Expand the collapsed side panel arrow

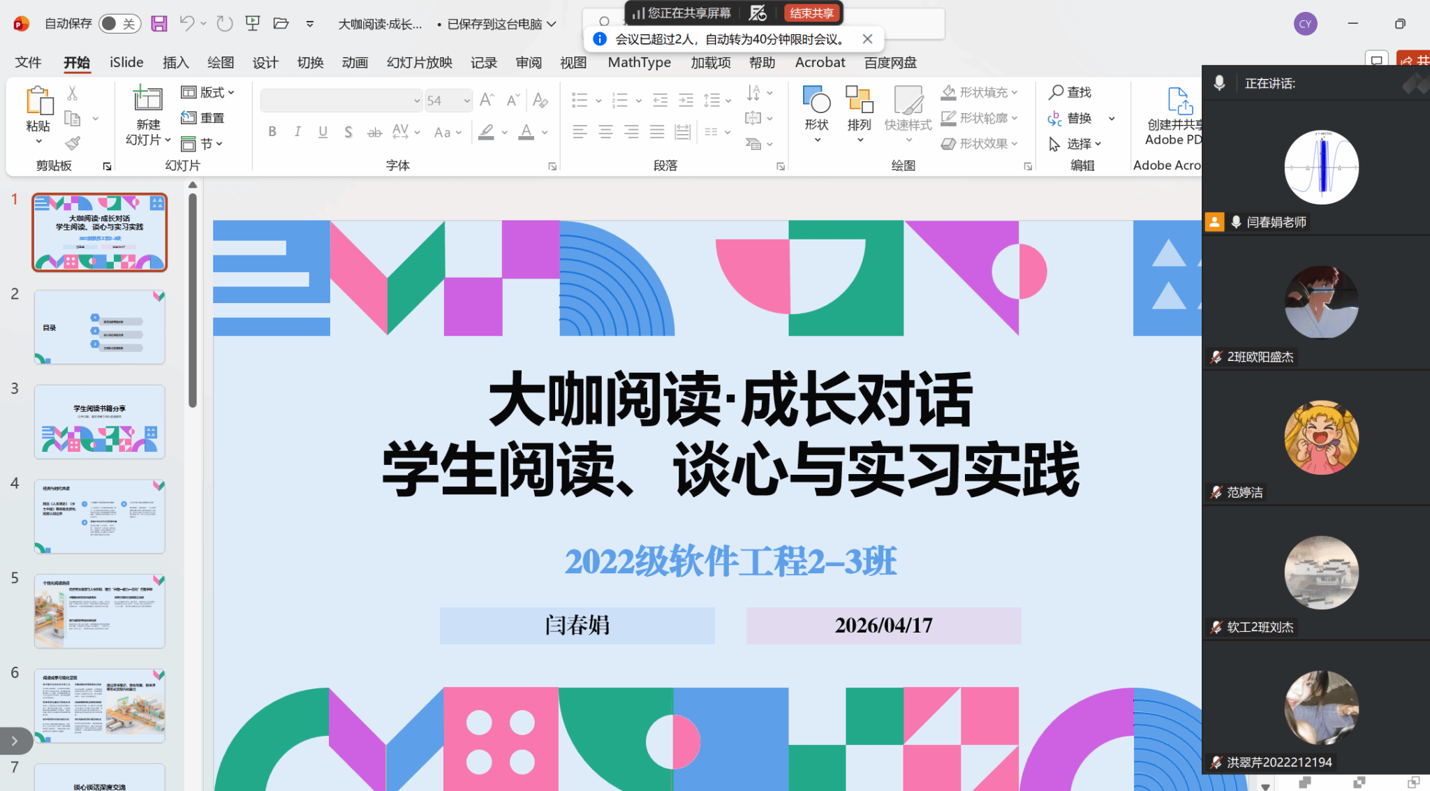(15, 741)
